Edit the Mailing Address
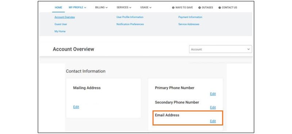Screen dimensions: 292x134 [76, 107]
